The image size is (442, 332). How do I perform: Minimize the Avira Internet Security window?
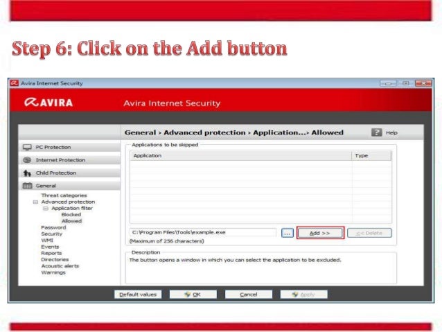coord(388,83)
